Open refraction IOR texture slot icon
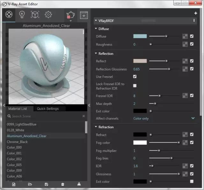Screen dimensions: 204x190 click(x=185, y=166)
